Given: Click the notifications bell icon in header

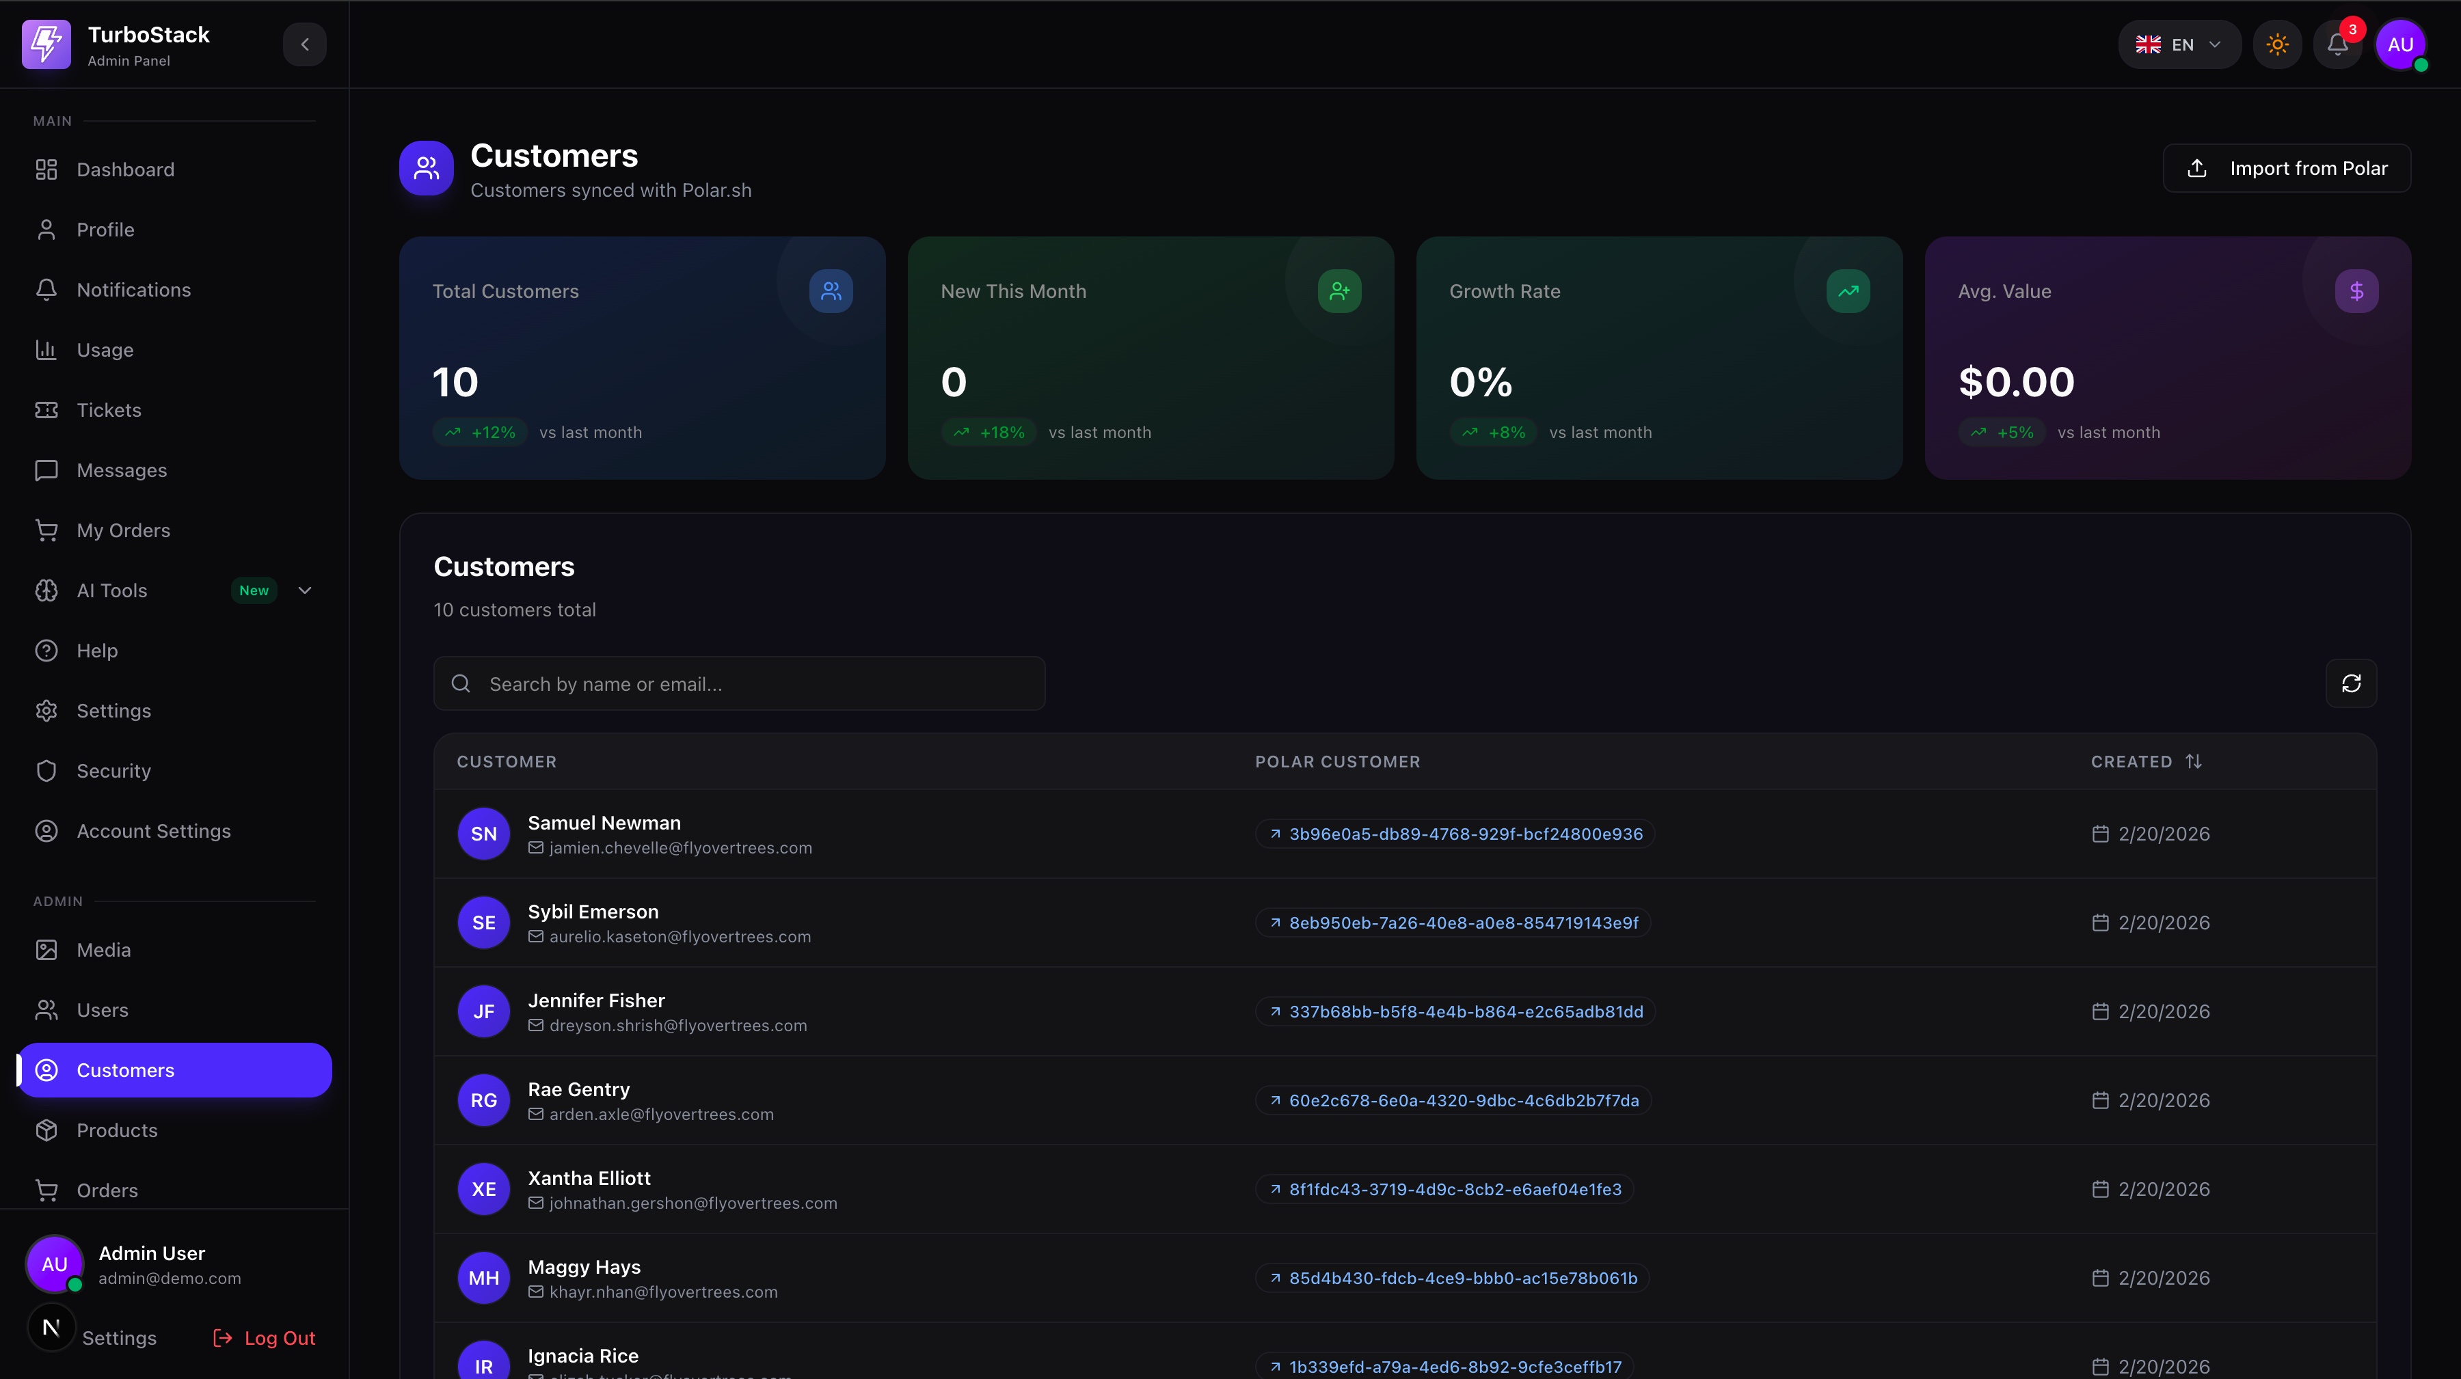Looking at the screenshot, I should pyautogui.click(x=2337, y=45).
